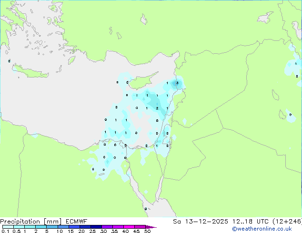This screenshot has height=233, width=302.
Task: Select the 35–40 mm violet legend swatch
Action: pos(118,227)
